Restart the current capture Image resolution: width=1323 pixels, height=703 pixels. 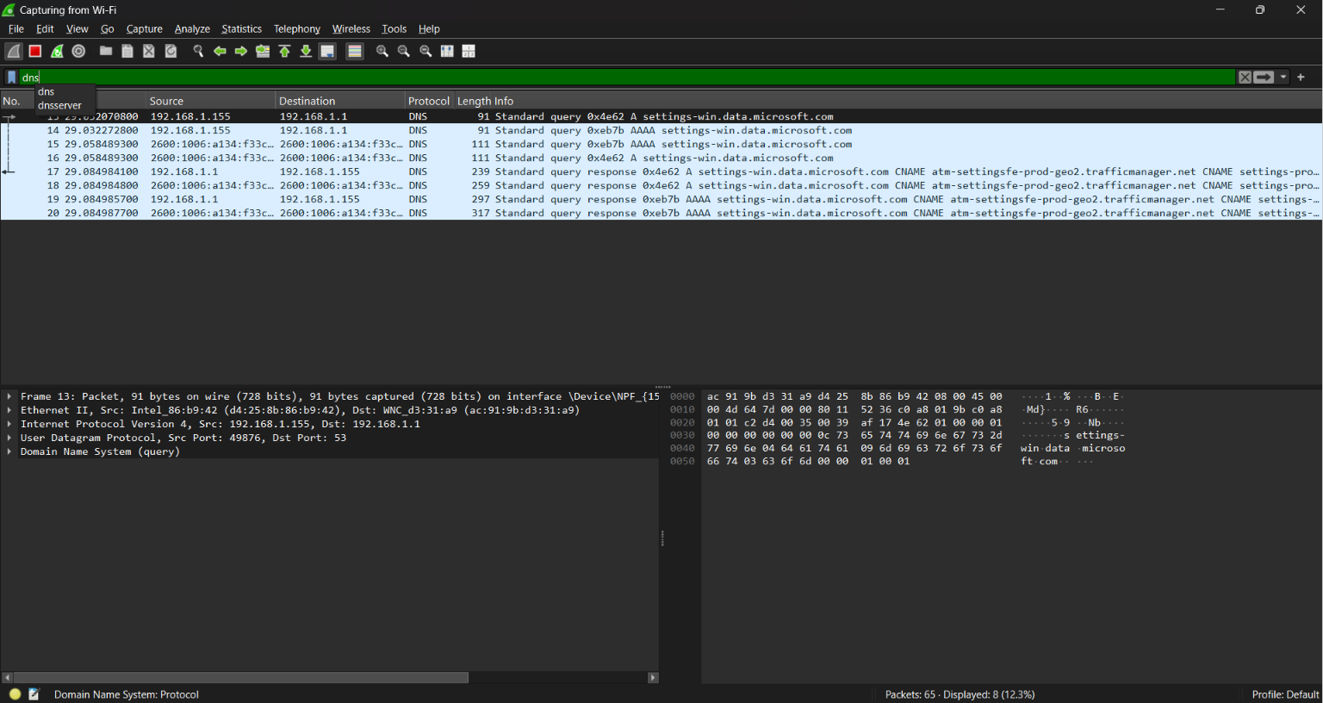click(x=57, y=52)
